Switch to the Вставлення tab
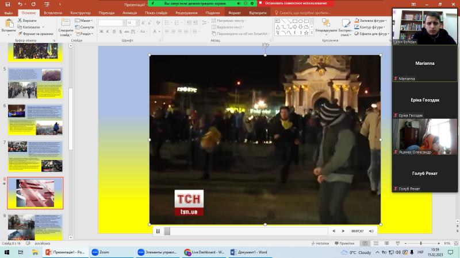Screen dimensions: 460x258 pyautogui.click(x=53, y=13)
